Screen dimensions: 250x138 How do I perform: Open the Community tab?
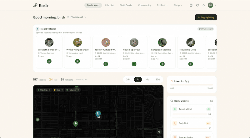click(144, 5)
